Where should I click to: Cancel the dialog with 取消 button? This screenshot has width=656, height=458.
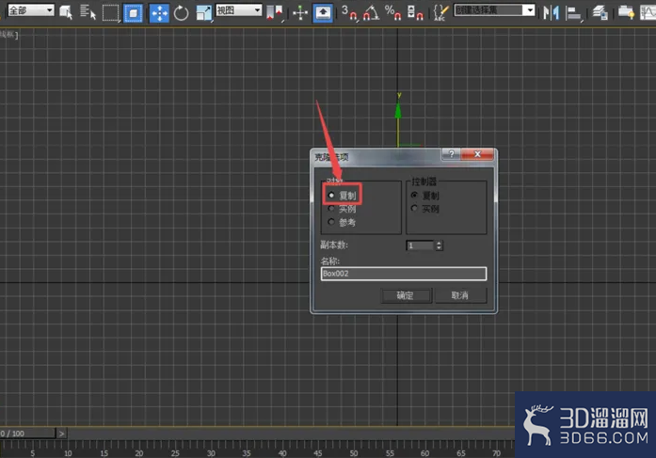(x=460, y=295)
